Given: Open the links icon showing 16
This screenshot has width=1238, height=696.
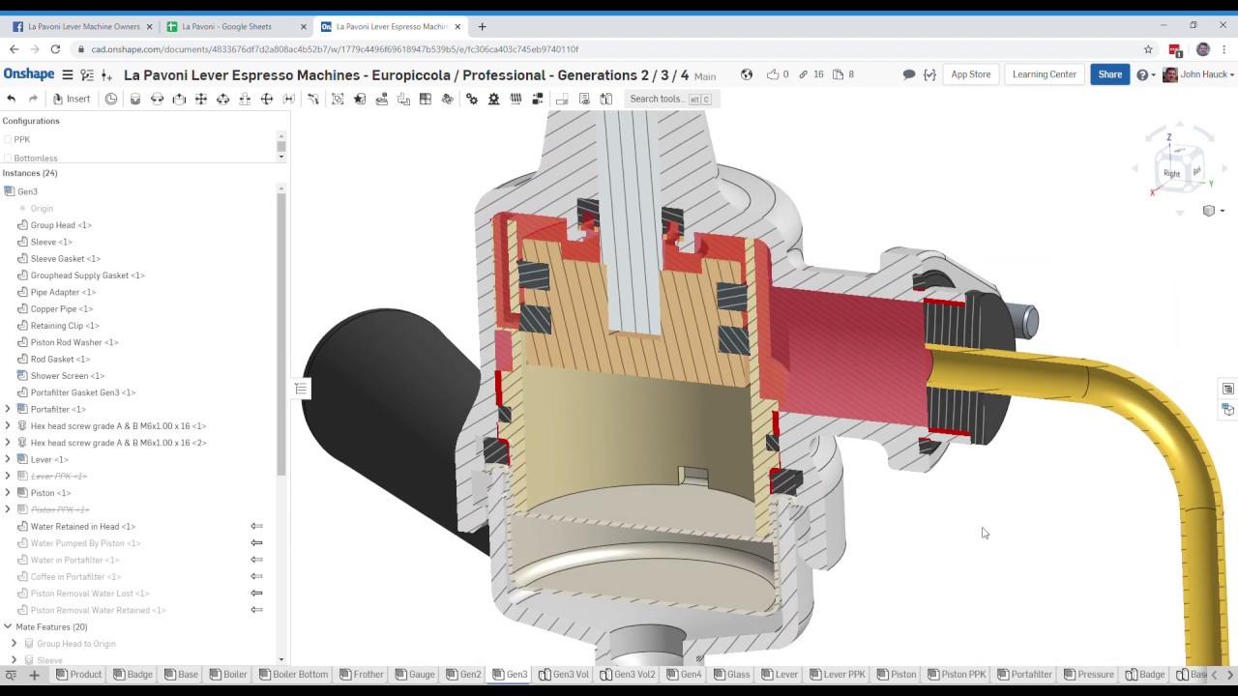Looking at the screenshot, I should pos(803,74).
